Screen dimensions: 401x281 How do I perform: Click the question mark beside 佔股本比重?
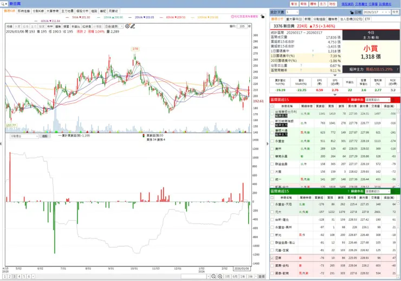[x=301, y=66]
